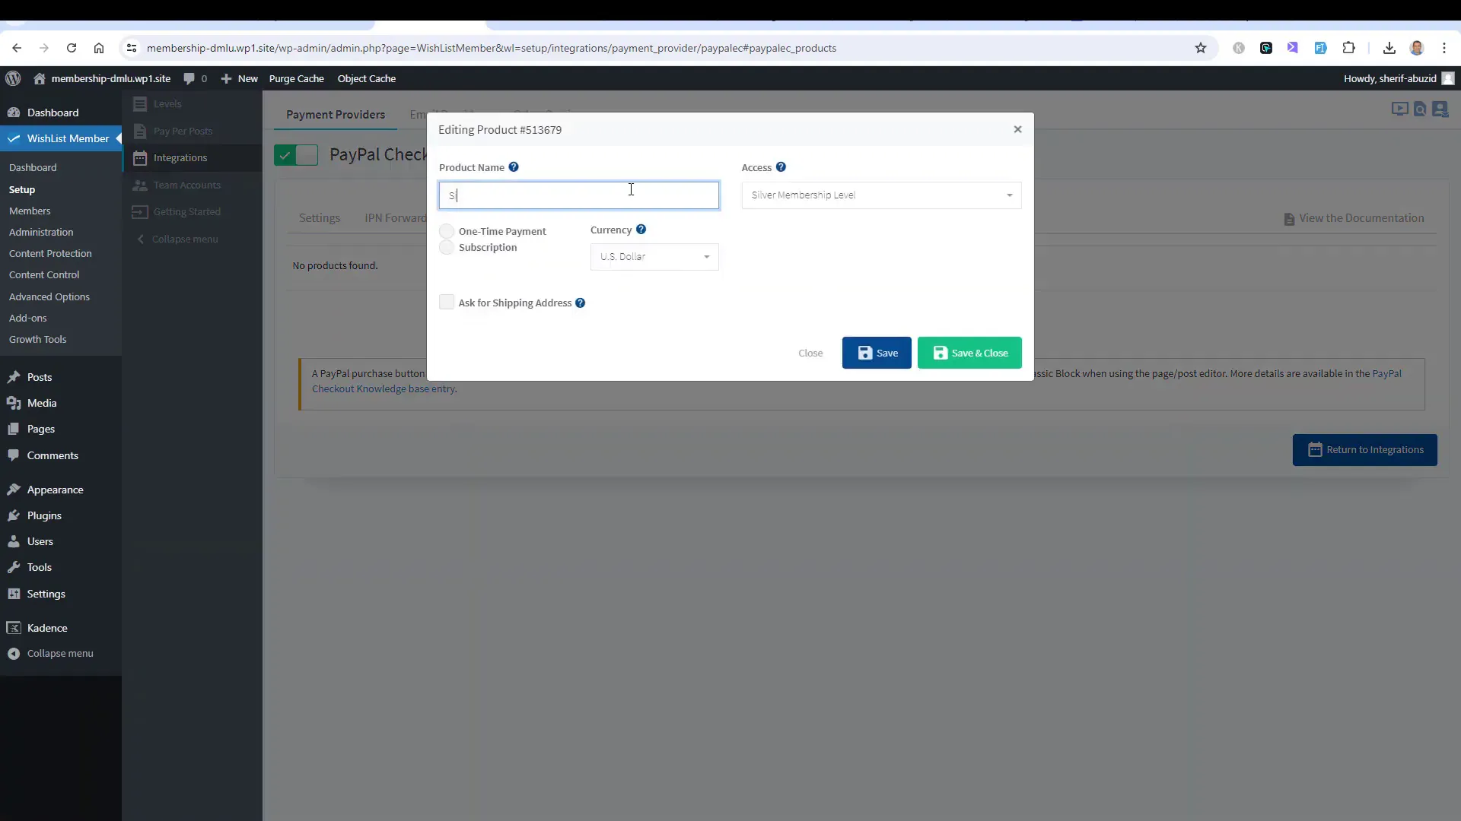Screen dimensions: 1461x821
Task: Click the Close text button in dialog
Action: click(810, 353)
